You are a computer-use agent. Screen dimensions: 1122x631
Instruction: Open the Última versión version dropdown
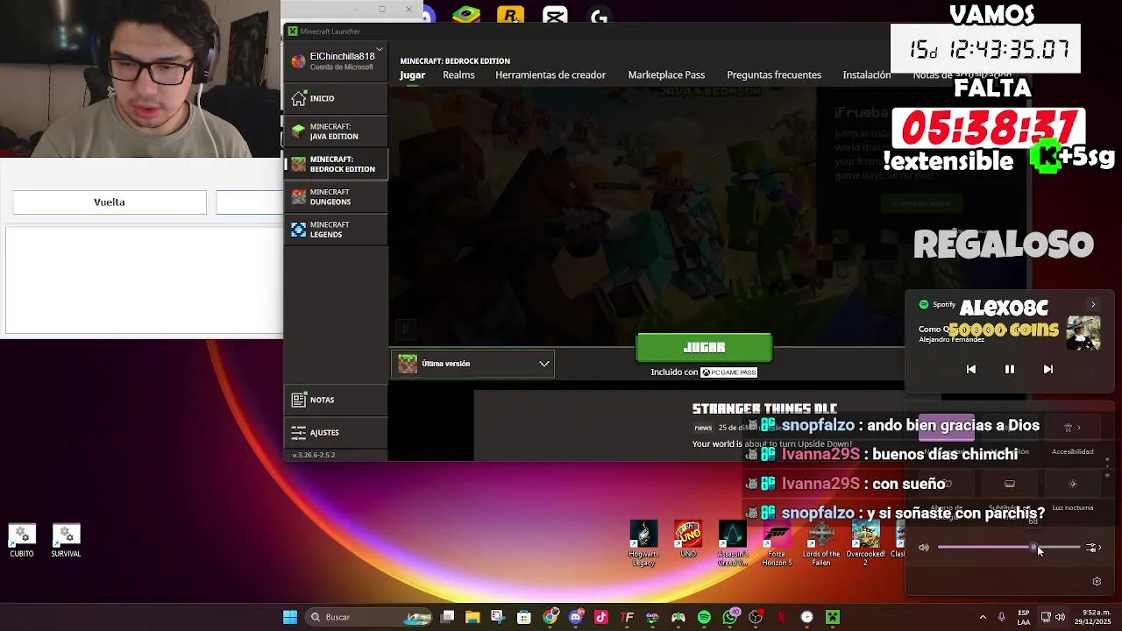[472, 364]
